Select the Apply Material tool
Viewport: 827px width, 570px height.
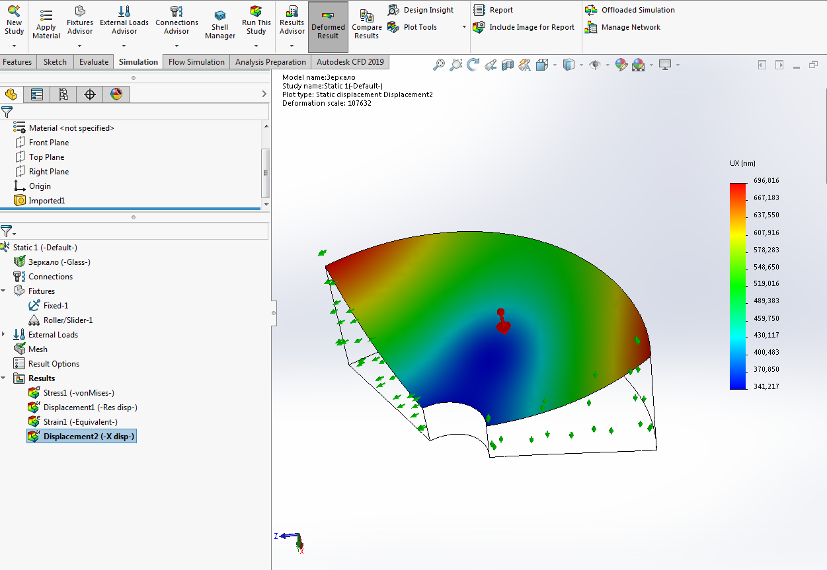pyautogui.click(x=46, y=22)
